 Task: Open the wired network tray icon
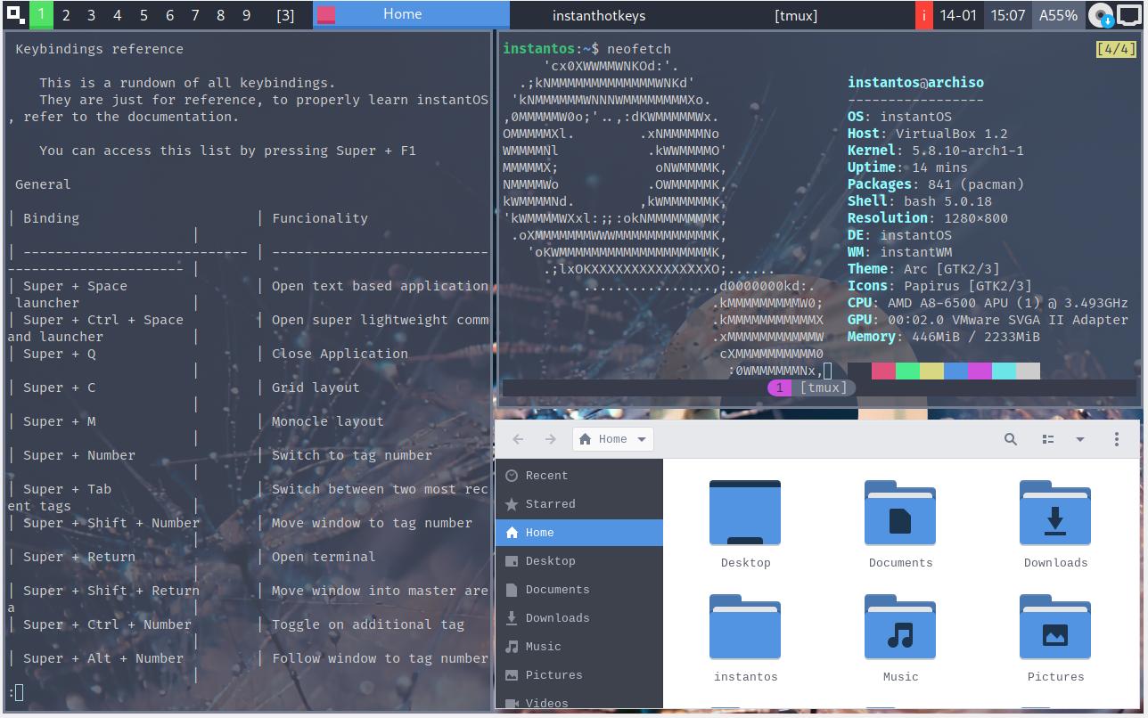click(x=1128, y=15)
